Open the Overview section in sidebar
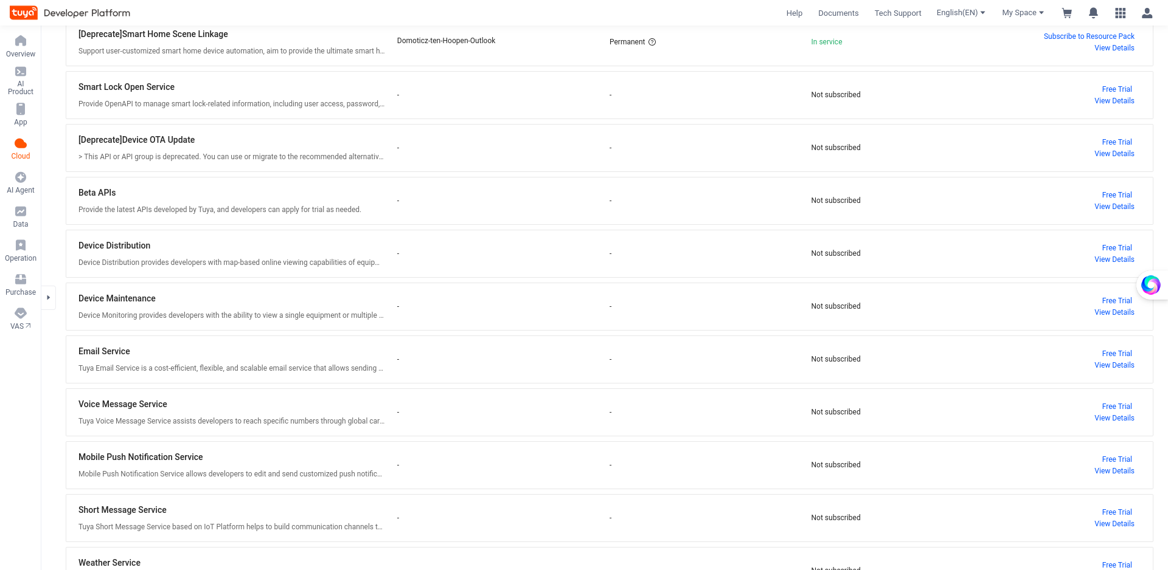 (x=21, y=46)
